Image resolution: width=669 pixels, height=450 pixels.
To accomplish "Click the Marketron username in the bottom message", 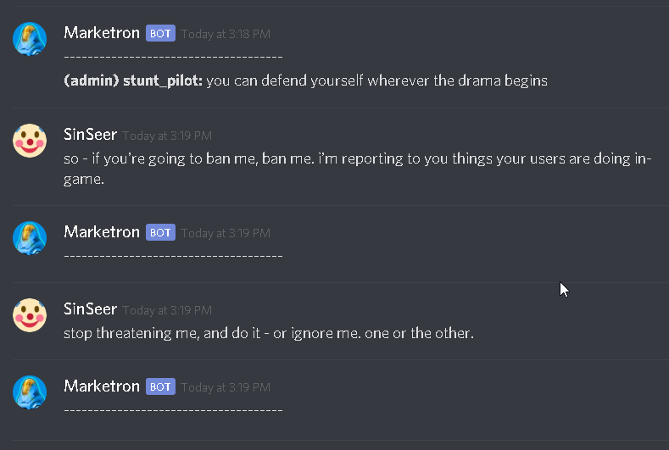I will 102,386.
